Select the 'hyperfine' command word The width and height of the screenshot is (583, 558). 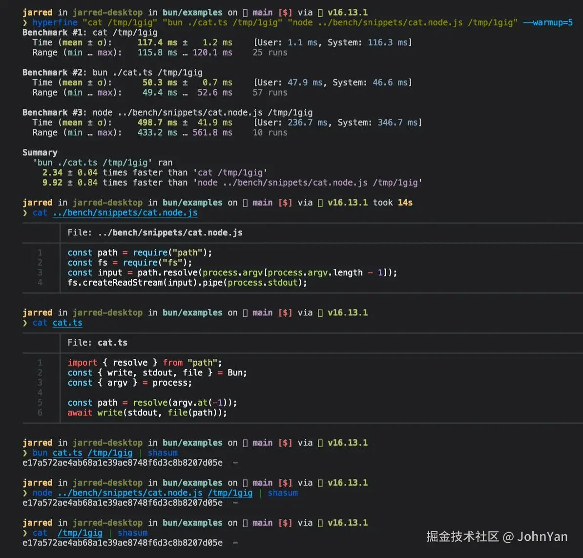pyautogui.click(x=55, y=22)
